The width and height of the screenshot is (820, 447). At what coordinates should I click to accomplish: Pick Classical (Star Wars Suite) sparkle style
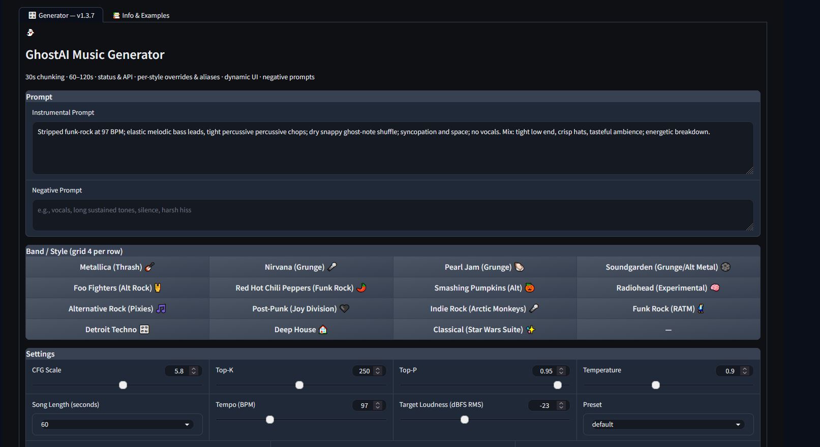click(x=484, y=330)
